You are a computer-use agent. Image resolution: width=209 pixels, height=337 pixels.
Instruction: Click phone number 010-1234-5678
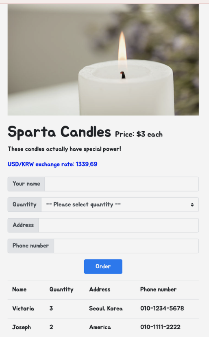[162, 309]
